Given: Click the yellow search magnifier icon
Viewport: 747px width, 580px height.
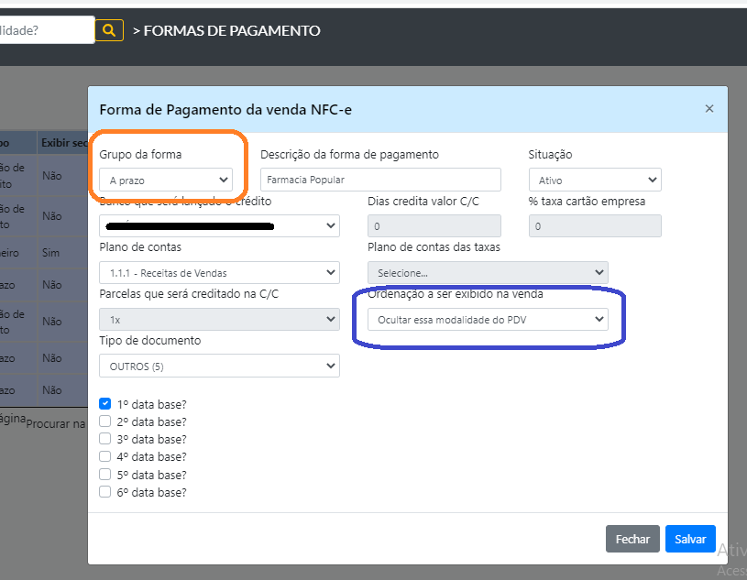Looking at the screenshot, I should (x=109, y=30).
